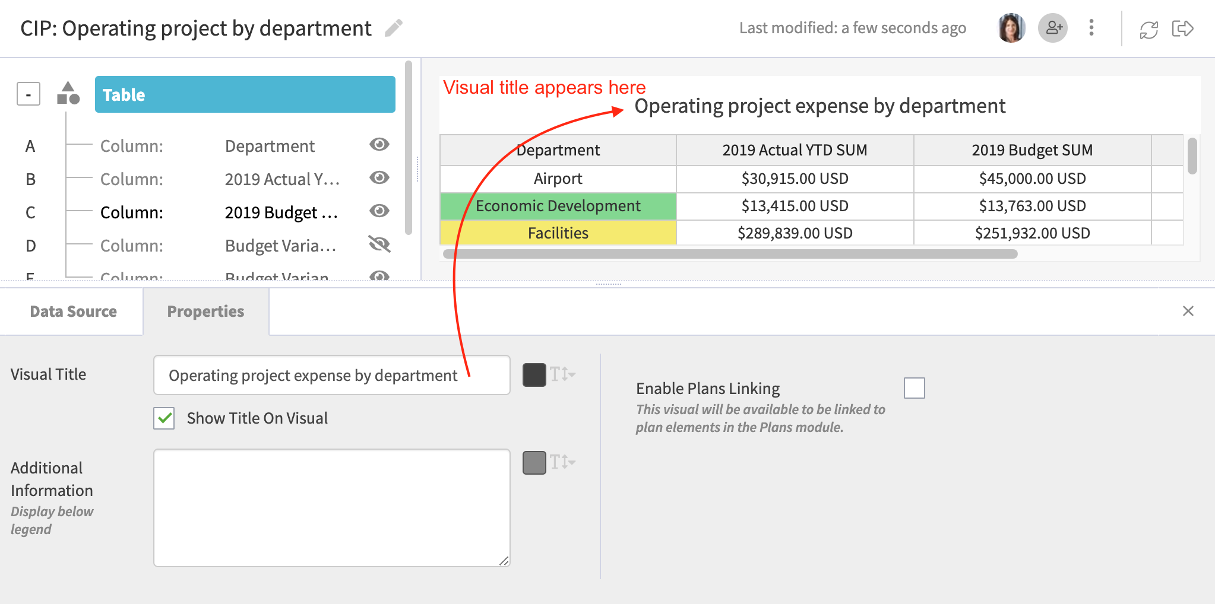Click the pencil icon to edit report title
This screenshot has width=1215, height=604.
393,28
